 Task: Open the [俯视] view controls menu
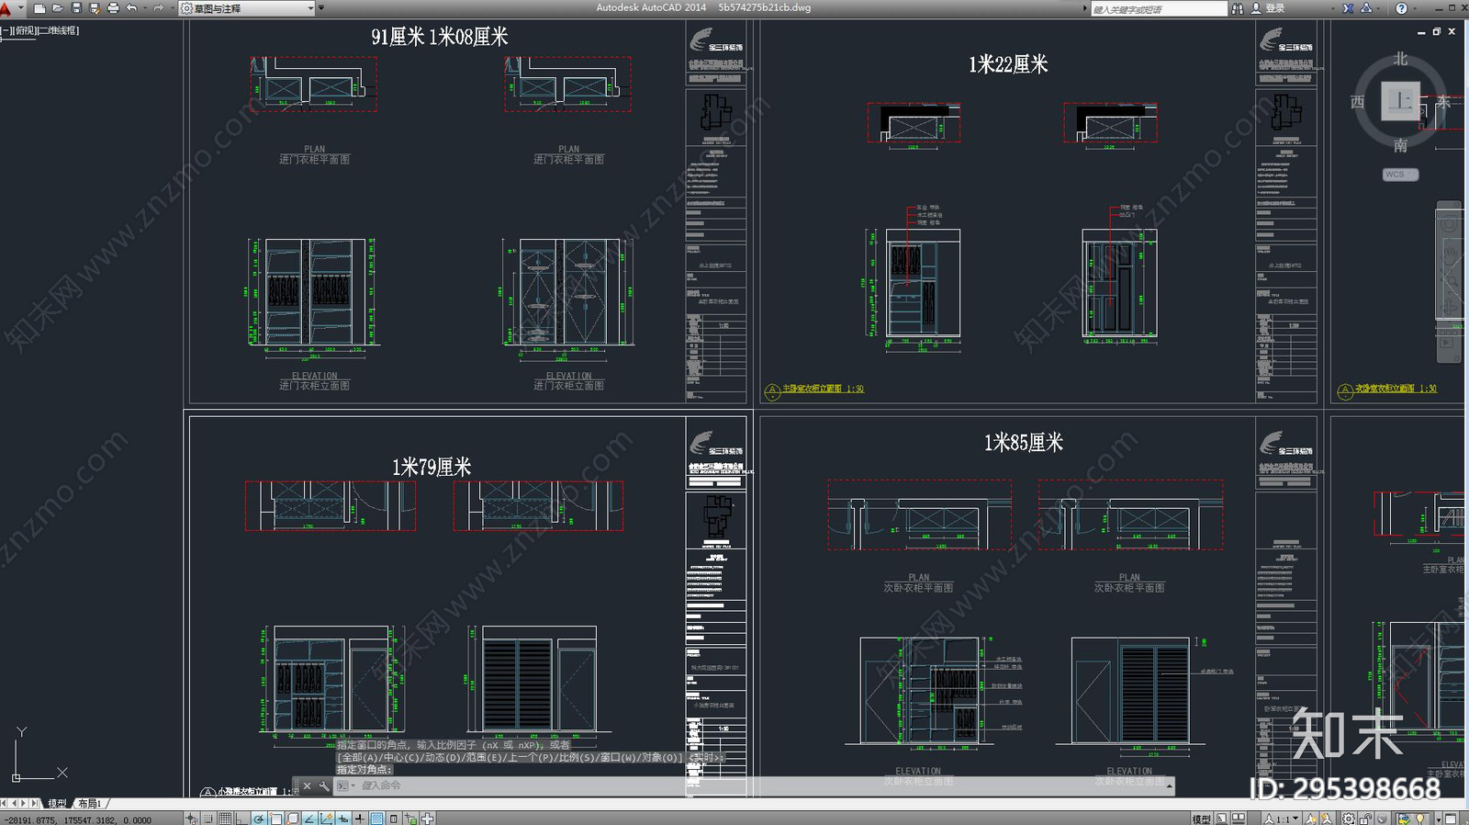pos(23,30)
